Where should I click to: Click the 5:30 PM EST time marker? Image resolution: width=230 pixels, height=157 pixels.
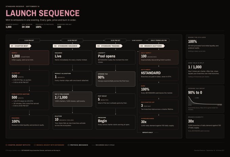click(x=29, y=40)
